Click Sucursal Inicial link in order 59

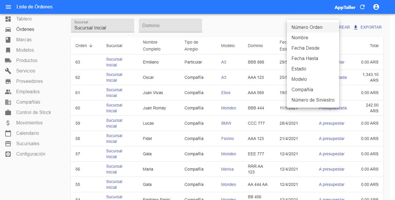114,123
